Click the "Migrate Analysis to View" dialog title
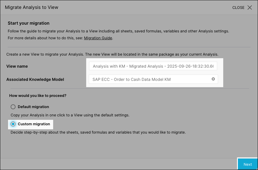The width and height of the screenshot is (258, 170). tap(32, 7)
